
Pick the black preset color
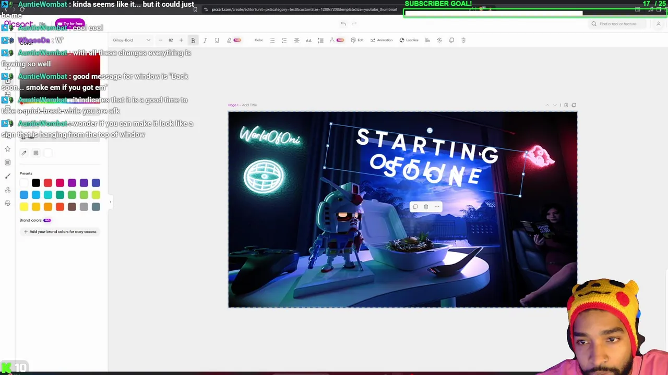pos(36,183)
